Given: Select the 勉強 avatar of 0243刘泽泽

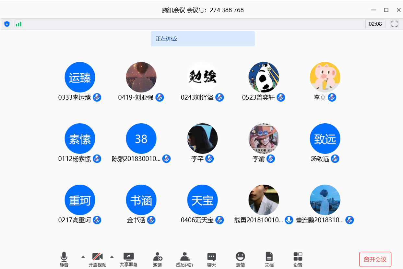Looking at the screenshot, I should pos(202,77).
